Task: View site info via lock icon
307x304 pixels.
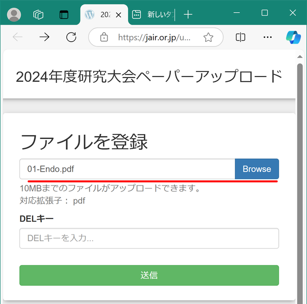Action: coord(104,37)
